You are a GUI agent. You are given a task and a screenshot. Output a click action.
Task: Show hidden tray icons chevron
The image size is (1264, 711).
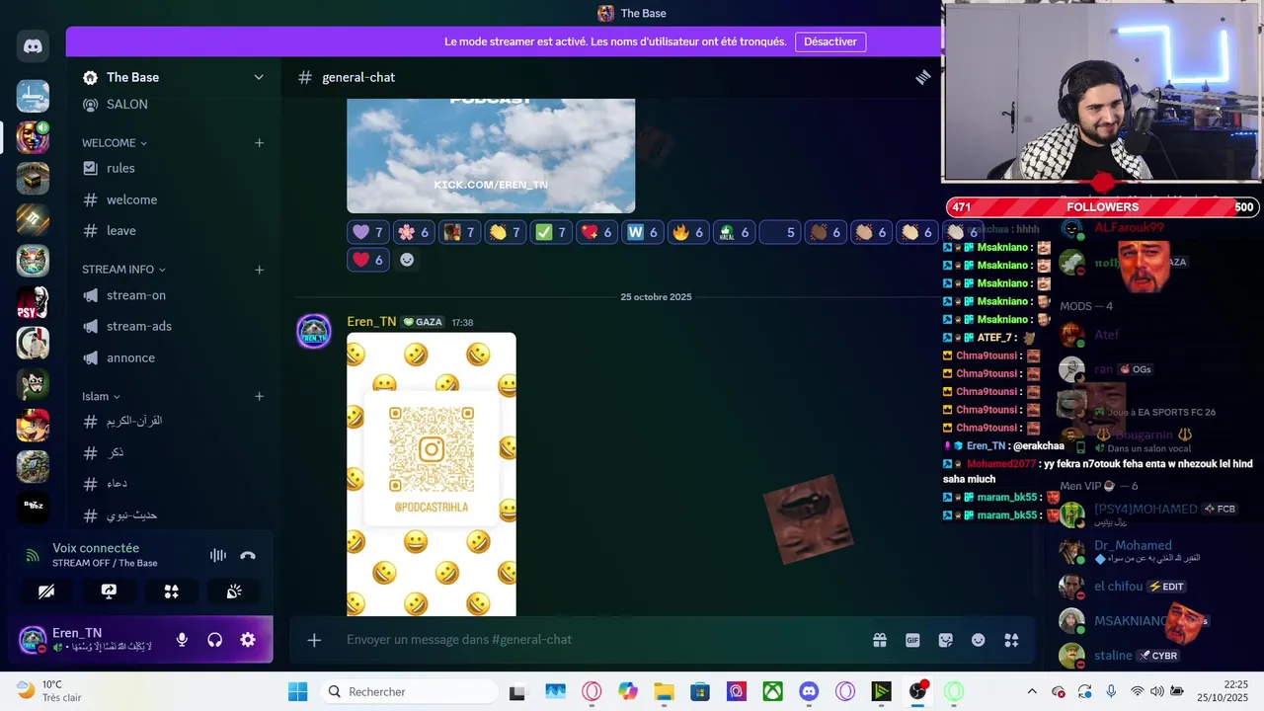[x=1032, y=691]
